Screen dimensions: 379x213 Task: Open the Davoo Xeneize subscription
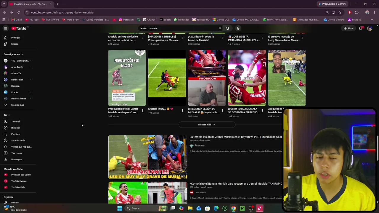point(18,99)
